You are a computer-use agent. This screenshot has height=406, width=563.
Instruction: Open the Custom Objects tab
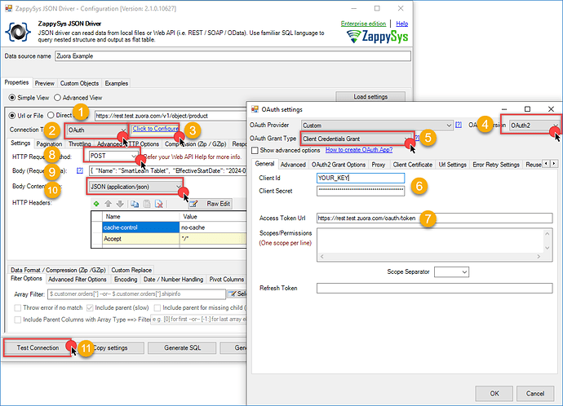tap(79, 83)
